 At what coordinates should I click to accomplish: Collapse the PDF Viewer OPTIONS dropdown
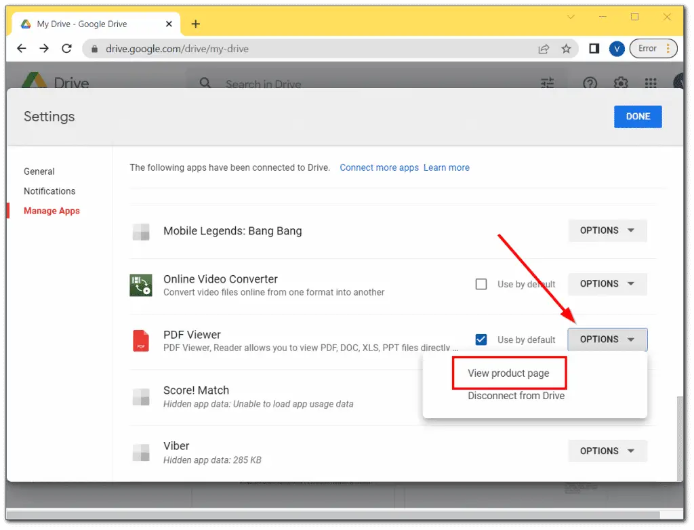607,339
